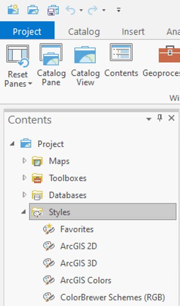180x306 pixels.
Task: Click the Project label in tree
Action: 51,144
